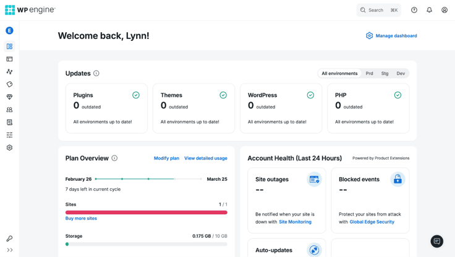Image resolution: width=455 pixels, height=257 pixels.
Task: Open the user profile icon
Action: pyautogui.click(x=444, y=10)
